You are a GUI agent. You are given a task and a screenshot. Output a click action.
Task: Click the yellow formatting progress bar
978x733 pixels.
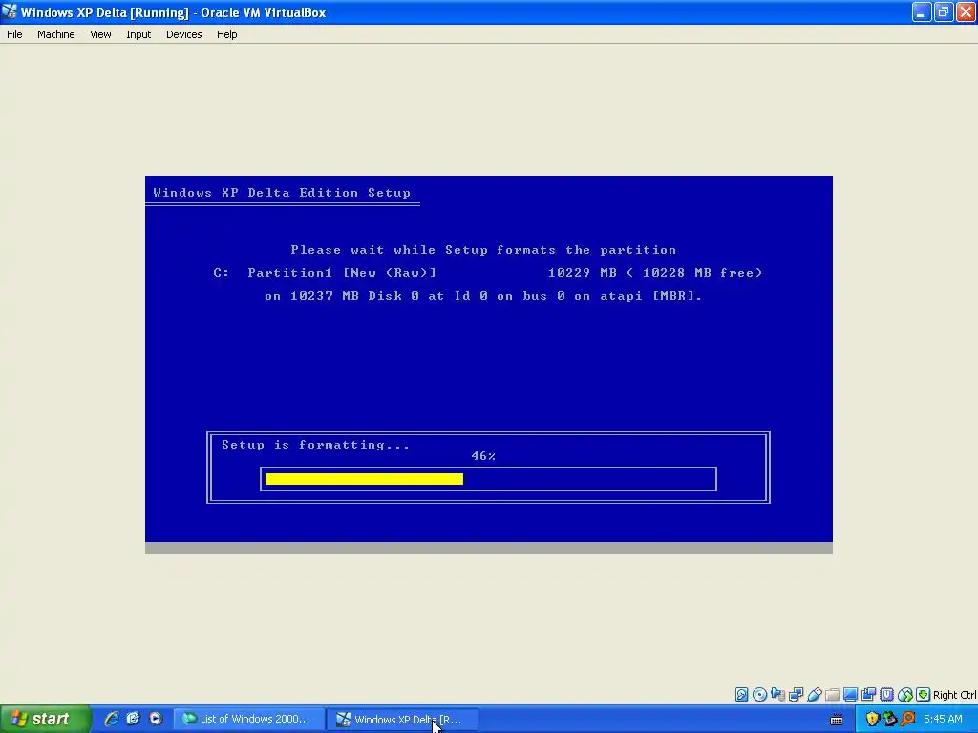click(364, 479)
